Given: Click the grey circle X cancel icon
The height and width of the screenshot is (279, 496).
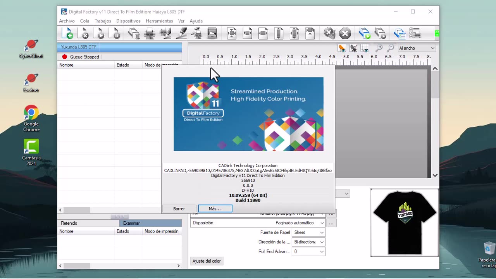Looking at the screenshot, I should tap(345, 33).
